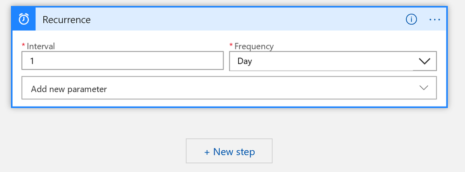
Task: Click the Add new parameter text
Action: click(x=69, y=89)
